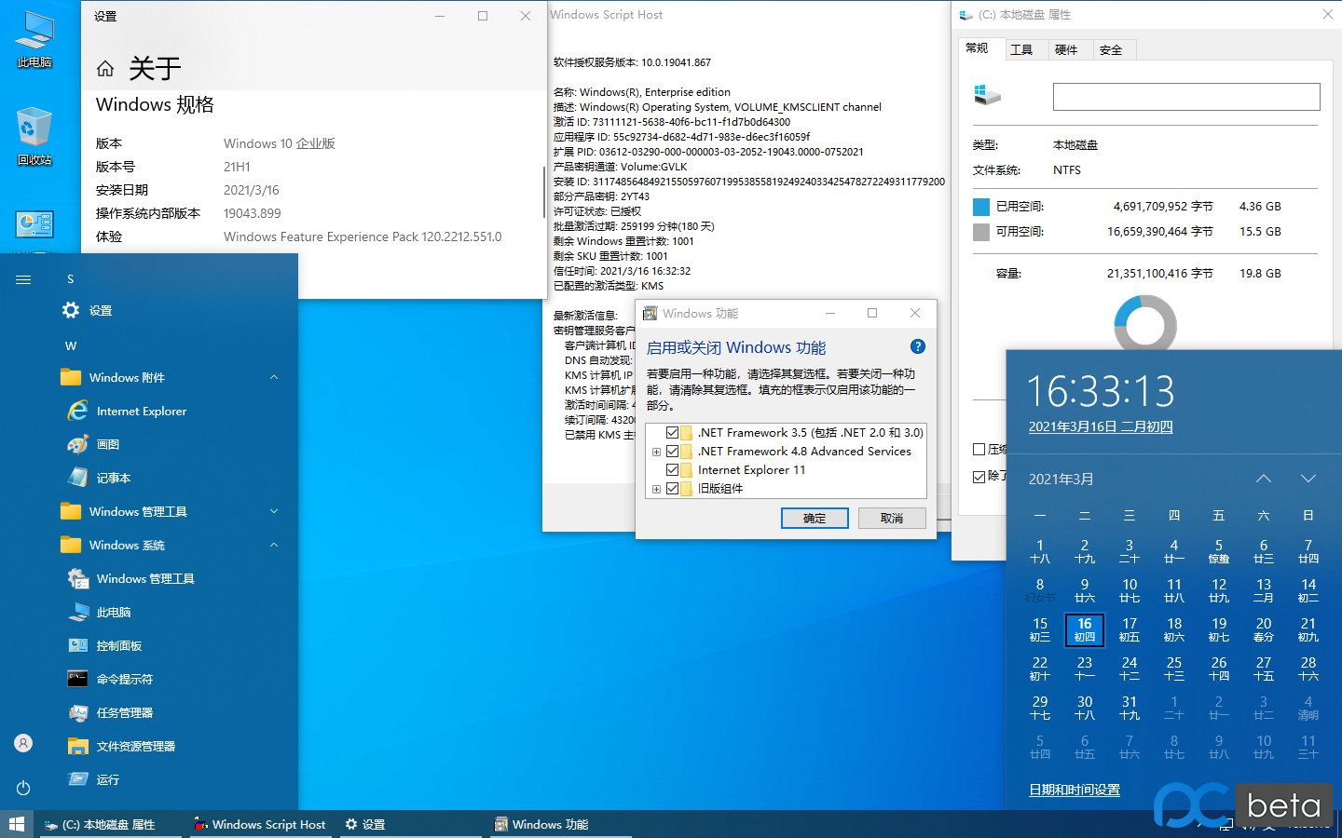The width and height of the screenshot is (1342, 838).
Task: Open 此电脑 desktop icon
Action: [34, 40]
